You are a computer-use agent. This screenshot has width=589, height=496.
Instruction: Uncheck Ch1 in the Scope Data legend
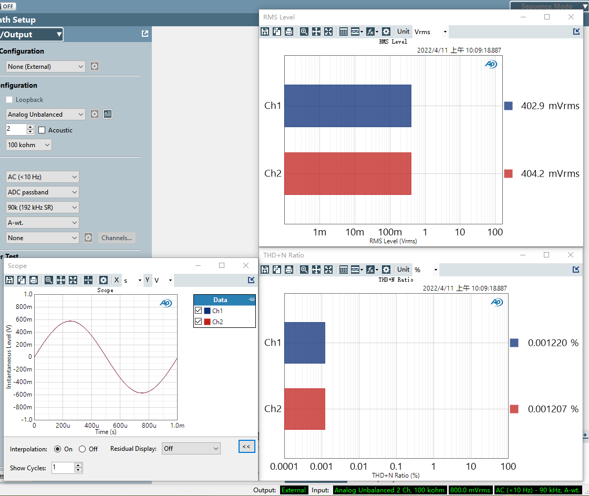click(199, 311)
